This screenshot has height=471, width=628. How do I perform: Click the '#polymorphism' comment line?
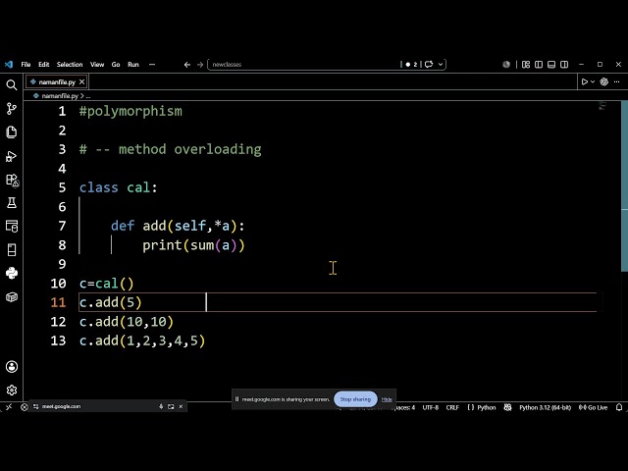coord(131,111)
